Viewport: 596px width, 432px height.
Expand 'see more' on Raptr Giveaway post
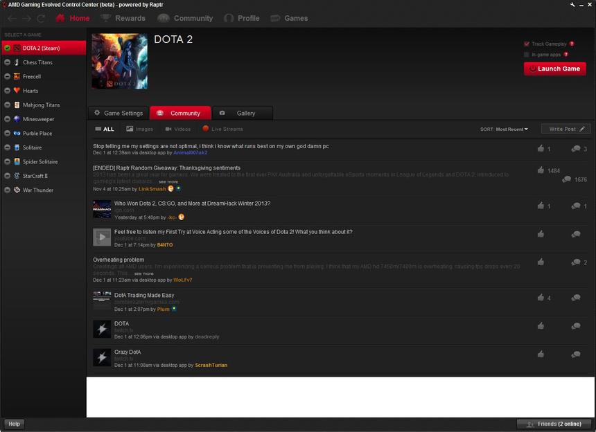(x=168, y=181)
